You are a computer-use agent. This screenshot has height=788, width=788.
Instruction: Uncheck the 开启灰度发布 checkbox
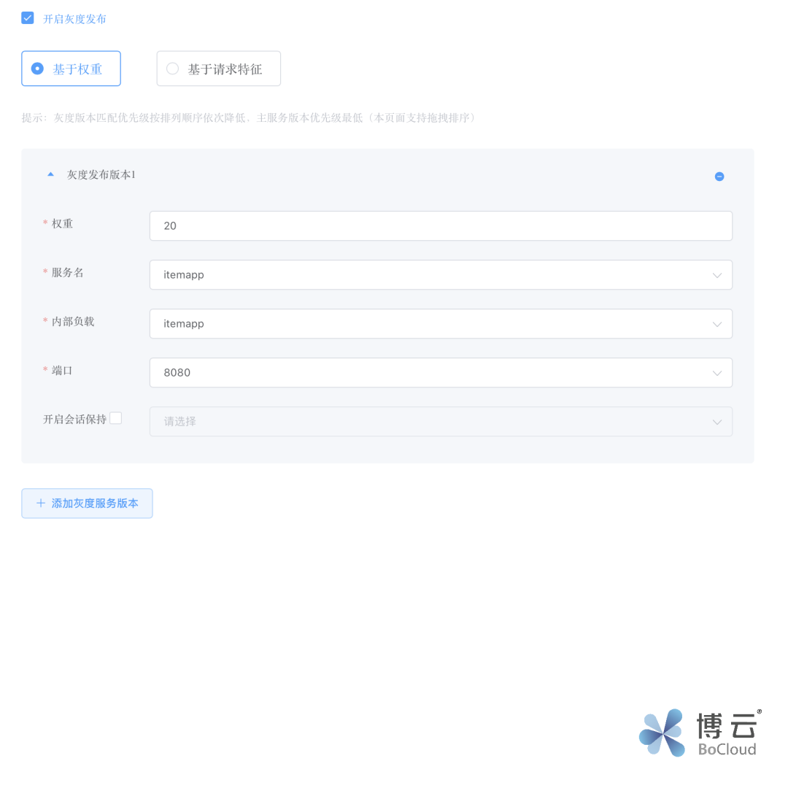(x=27, y=18)
